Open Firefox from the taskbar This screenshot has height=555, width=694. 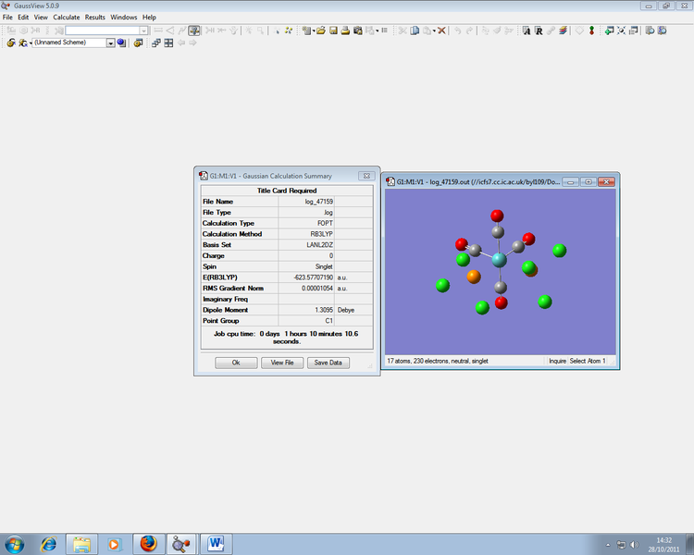(x=148, y=544)
